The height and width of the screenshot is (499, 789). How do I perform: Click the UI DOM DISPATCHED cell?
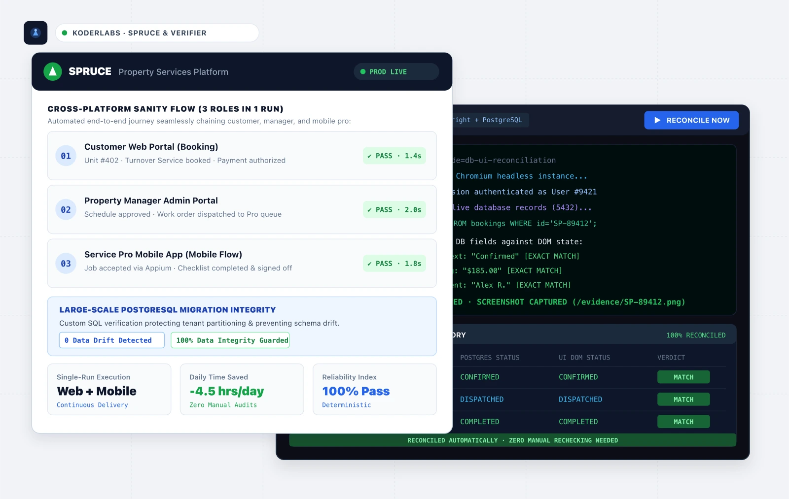pos(580,399)
